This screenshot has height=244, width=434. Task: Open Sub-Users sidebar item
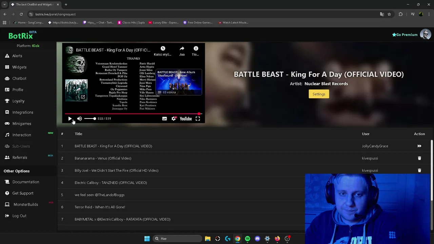(21, 146)
